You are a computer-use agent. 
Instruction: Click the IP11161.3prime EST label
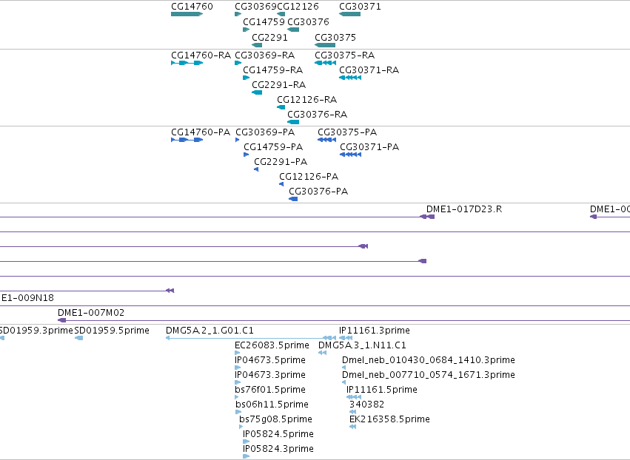click(375, 331)
